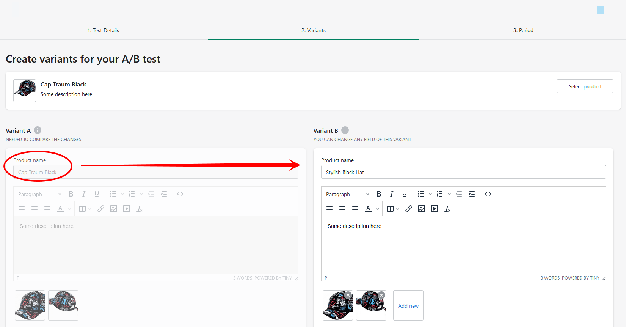Click the Select product button
Screen dimensions: 626x327
(x=585, y=86)
